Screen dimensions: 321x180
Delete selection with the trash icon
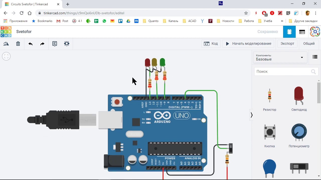click(x=18, y=44)
